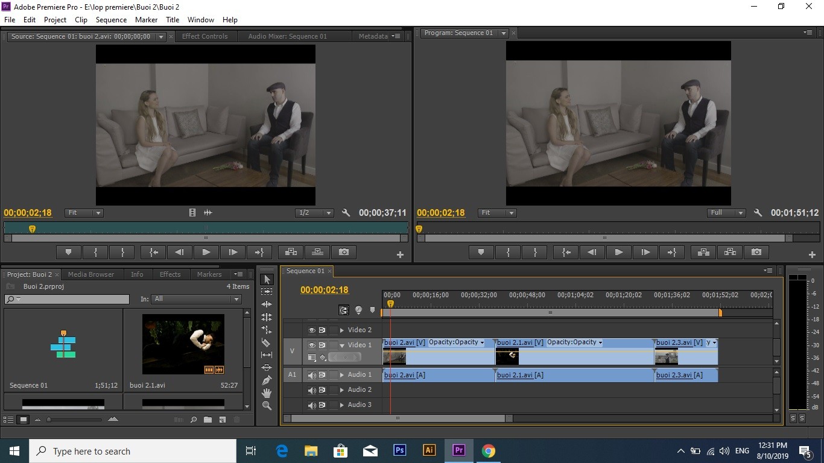Click Insert button in Source monitor
The width and height of the screenshot is (824, 463).
point(291,252)
